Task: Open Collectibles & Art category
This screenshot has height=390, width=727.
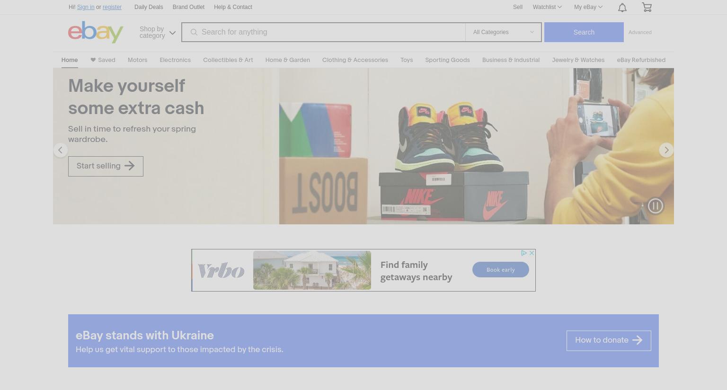Action: (x=228, y=60)
